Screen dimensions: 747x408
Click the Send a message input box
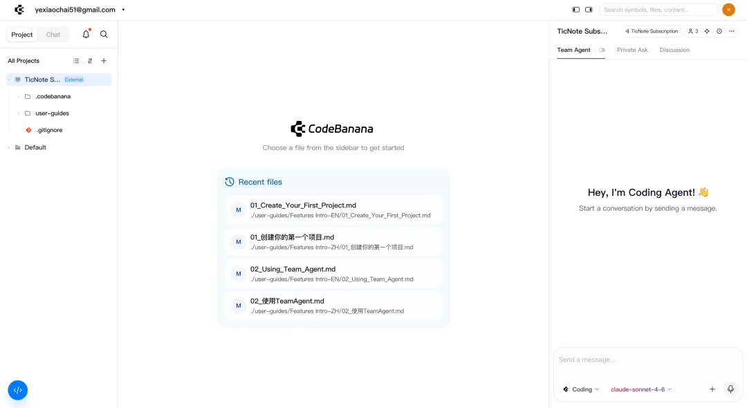(x=648, y=360)
